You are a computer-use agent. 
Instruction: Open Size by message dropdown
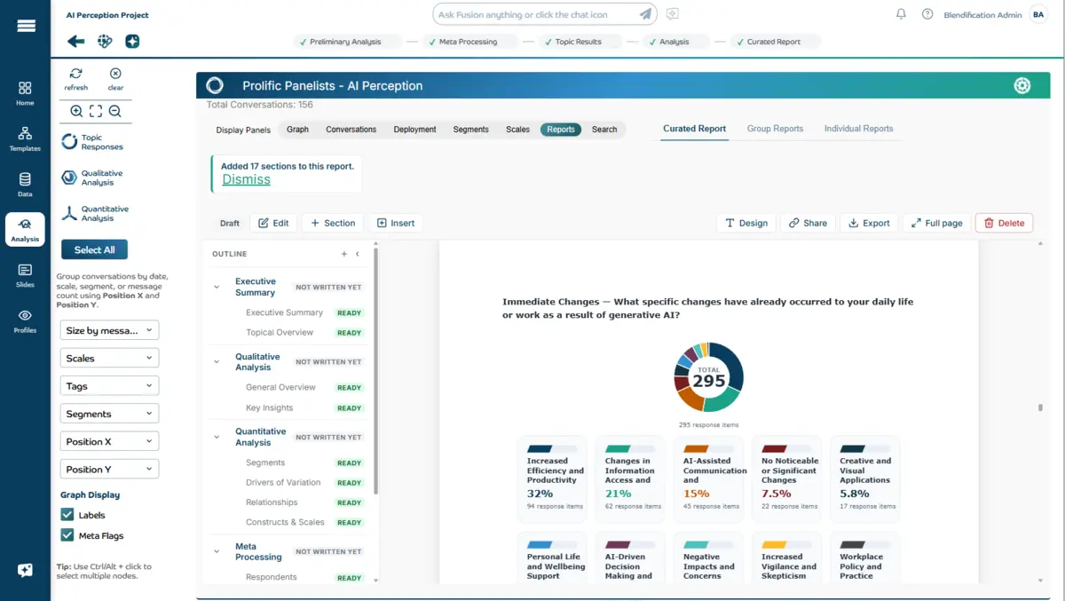coord(110,330)
